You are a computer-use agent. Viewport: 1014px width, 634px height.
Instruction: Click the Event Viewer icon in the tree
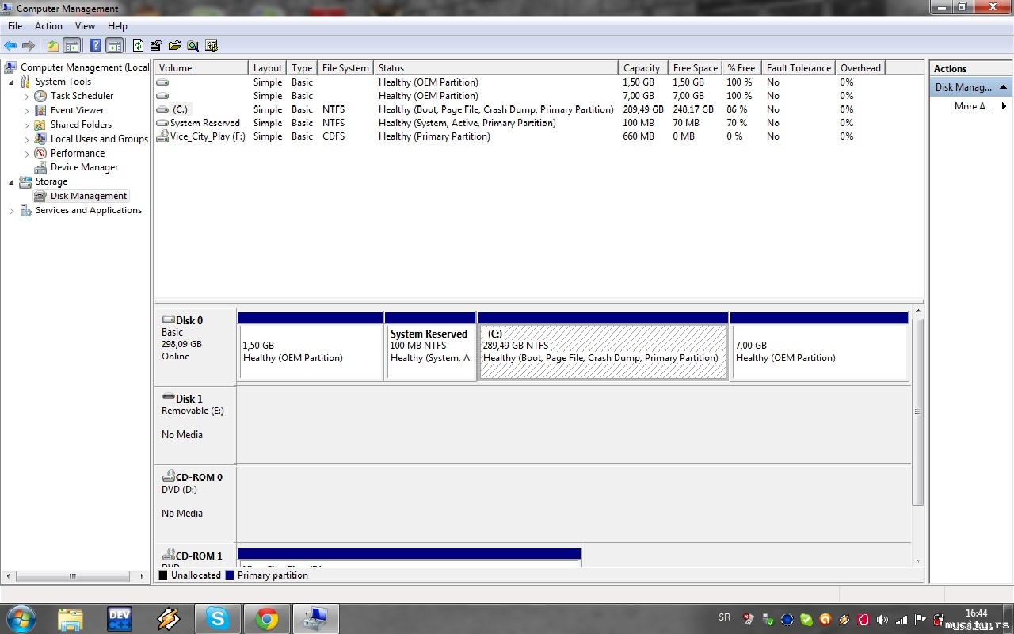40,110
